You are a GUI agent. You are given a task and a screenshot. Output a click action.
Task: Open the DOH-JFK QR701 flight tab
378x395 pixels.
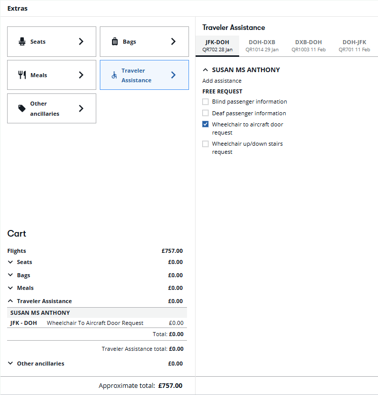(x=354, y=46)
